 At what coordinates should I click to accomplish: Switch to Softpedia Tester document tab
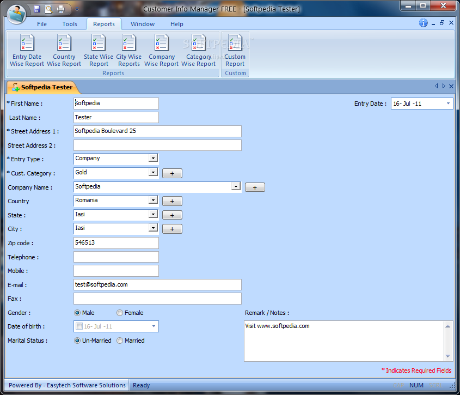[43, 87]
